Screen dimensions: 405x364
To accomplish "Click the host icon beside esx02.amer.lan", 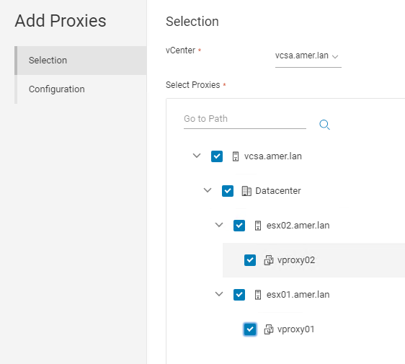I will (258, 226).
